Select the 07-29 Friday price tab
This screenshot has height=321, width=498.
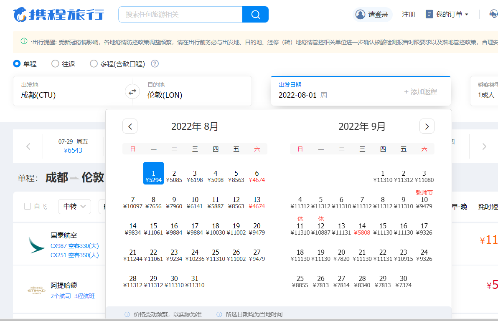click(73, 146)
